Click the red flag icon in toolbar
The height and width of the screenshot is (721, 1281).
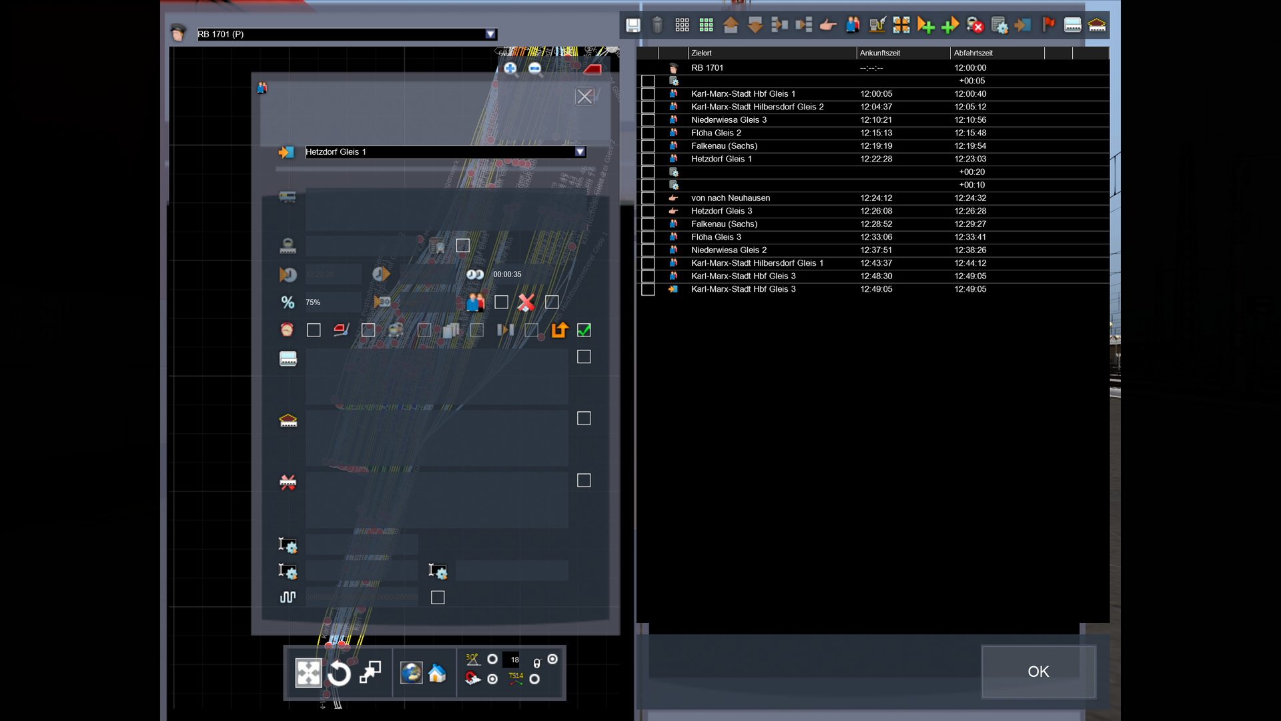pos(1048,25)
